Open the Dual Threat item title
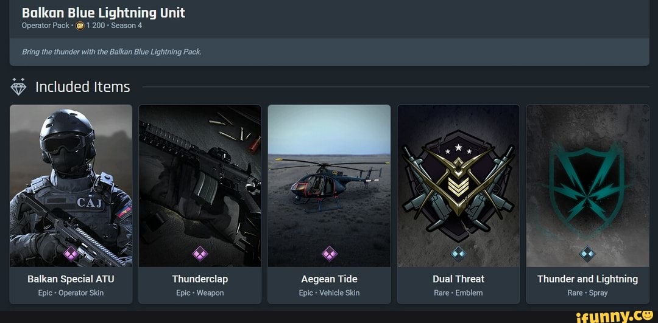658x323 pixels. click(x=458, y=279)
